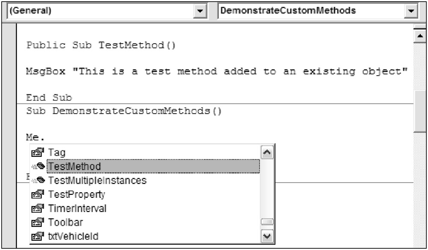
Task: Click the method icon beside TestMethod
Action: coord(38,167)
